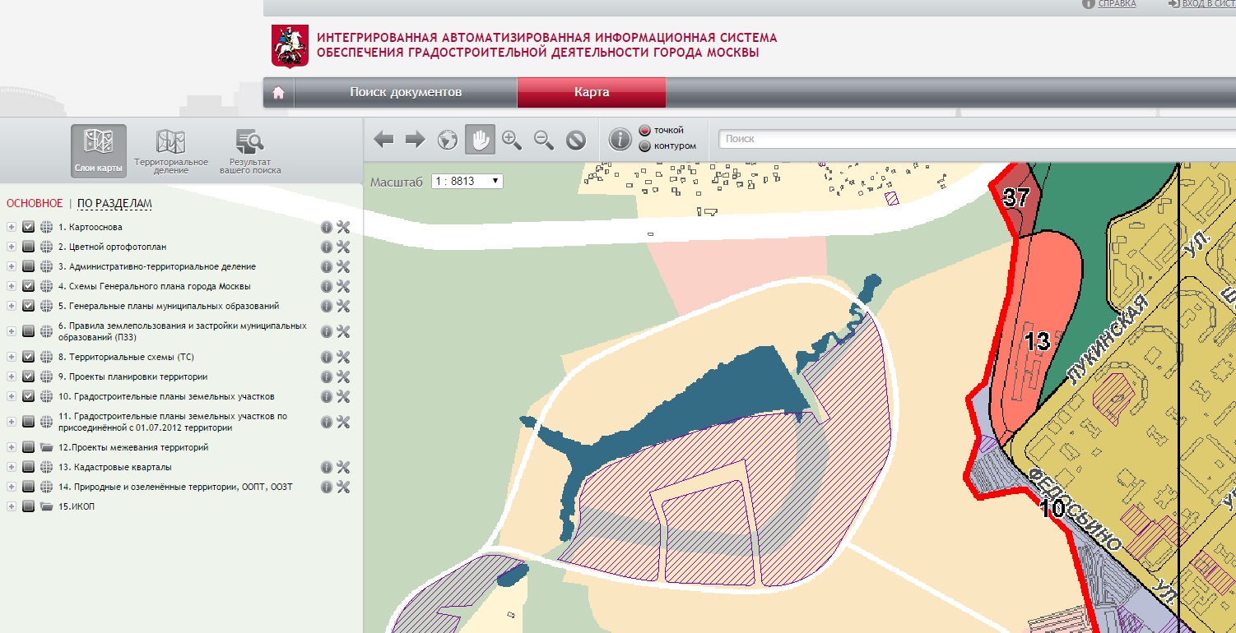1236x633 pixels.
Task: Click the full extent globe icon
Action: coord(447,140)
